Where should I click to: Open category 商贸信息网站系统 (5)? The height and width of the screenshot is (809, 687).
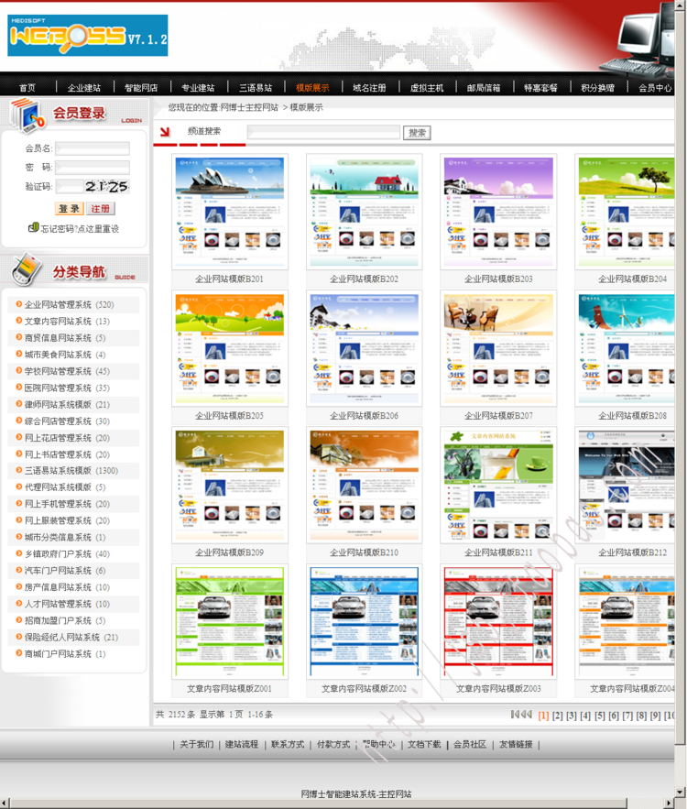click(x=65, y=338)
